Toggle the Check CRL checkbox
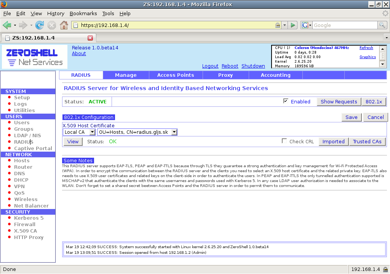The height and width of the screenshot is (274, 390). (x=284, y=141)
